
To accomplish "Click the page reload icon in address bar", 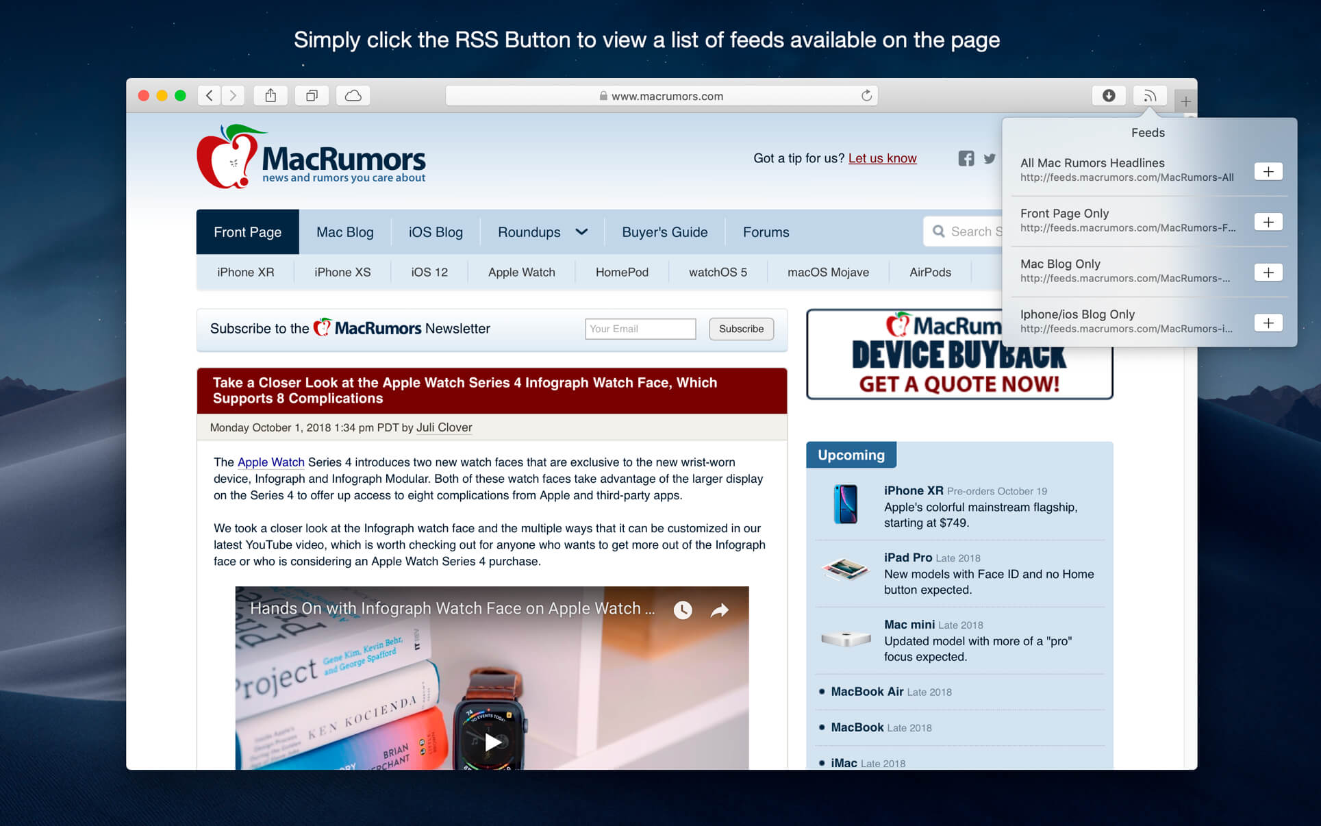I will click(866, 95).
